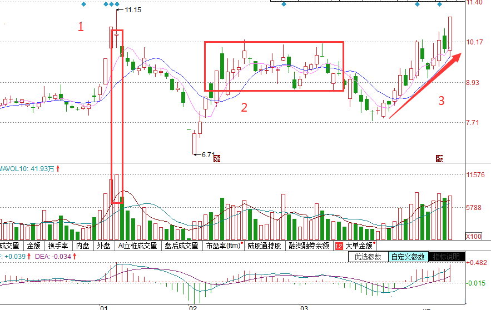Open 指标说明 indicator description

coord(447,257)
